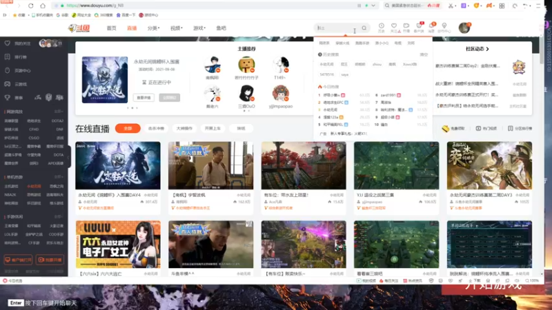Click the browser home icon
Image resolution: width=552 pixels, height=310 pixels.
[43, 6]
